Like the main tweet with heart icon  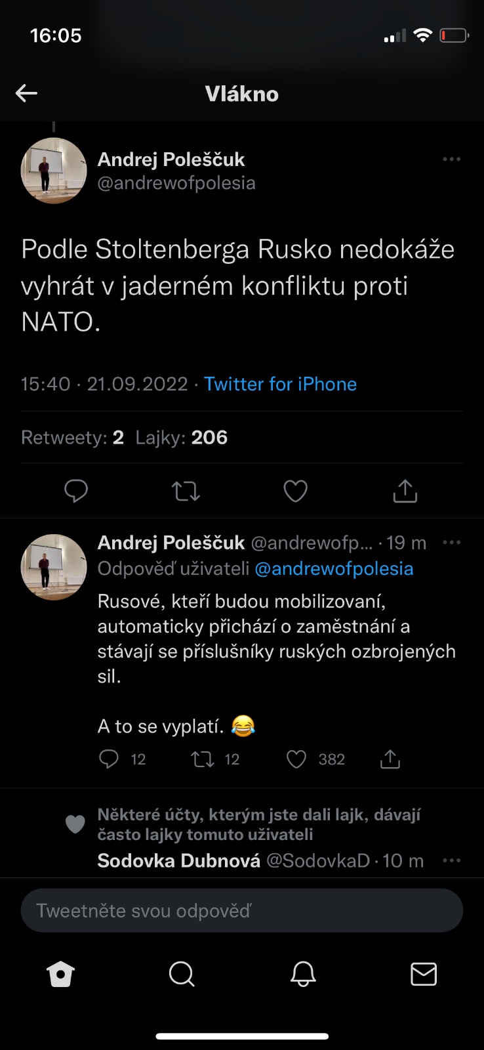295,491
